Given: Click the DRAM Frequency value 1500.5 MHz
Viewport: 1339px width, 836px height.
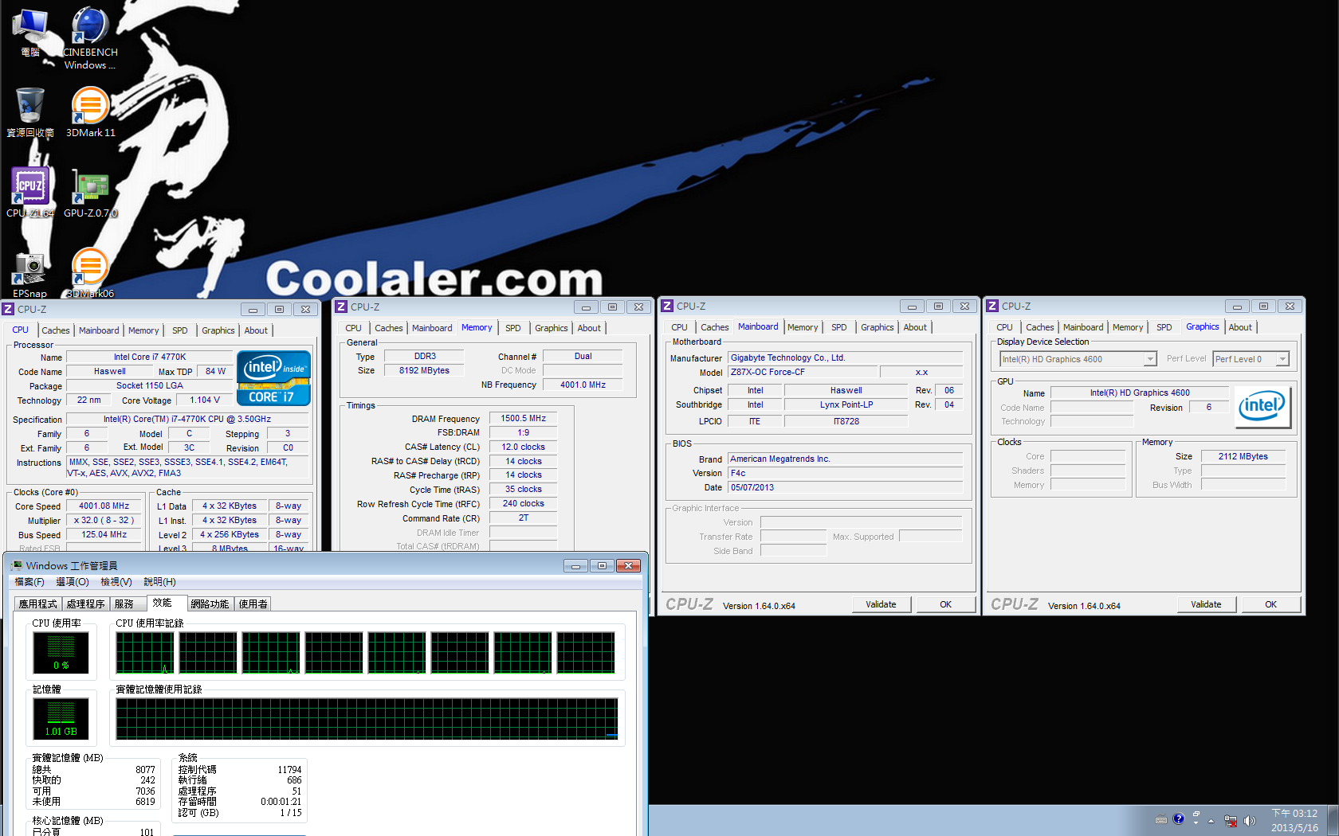Looking at the screenshot, I should tap(523, 418).
